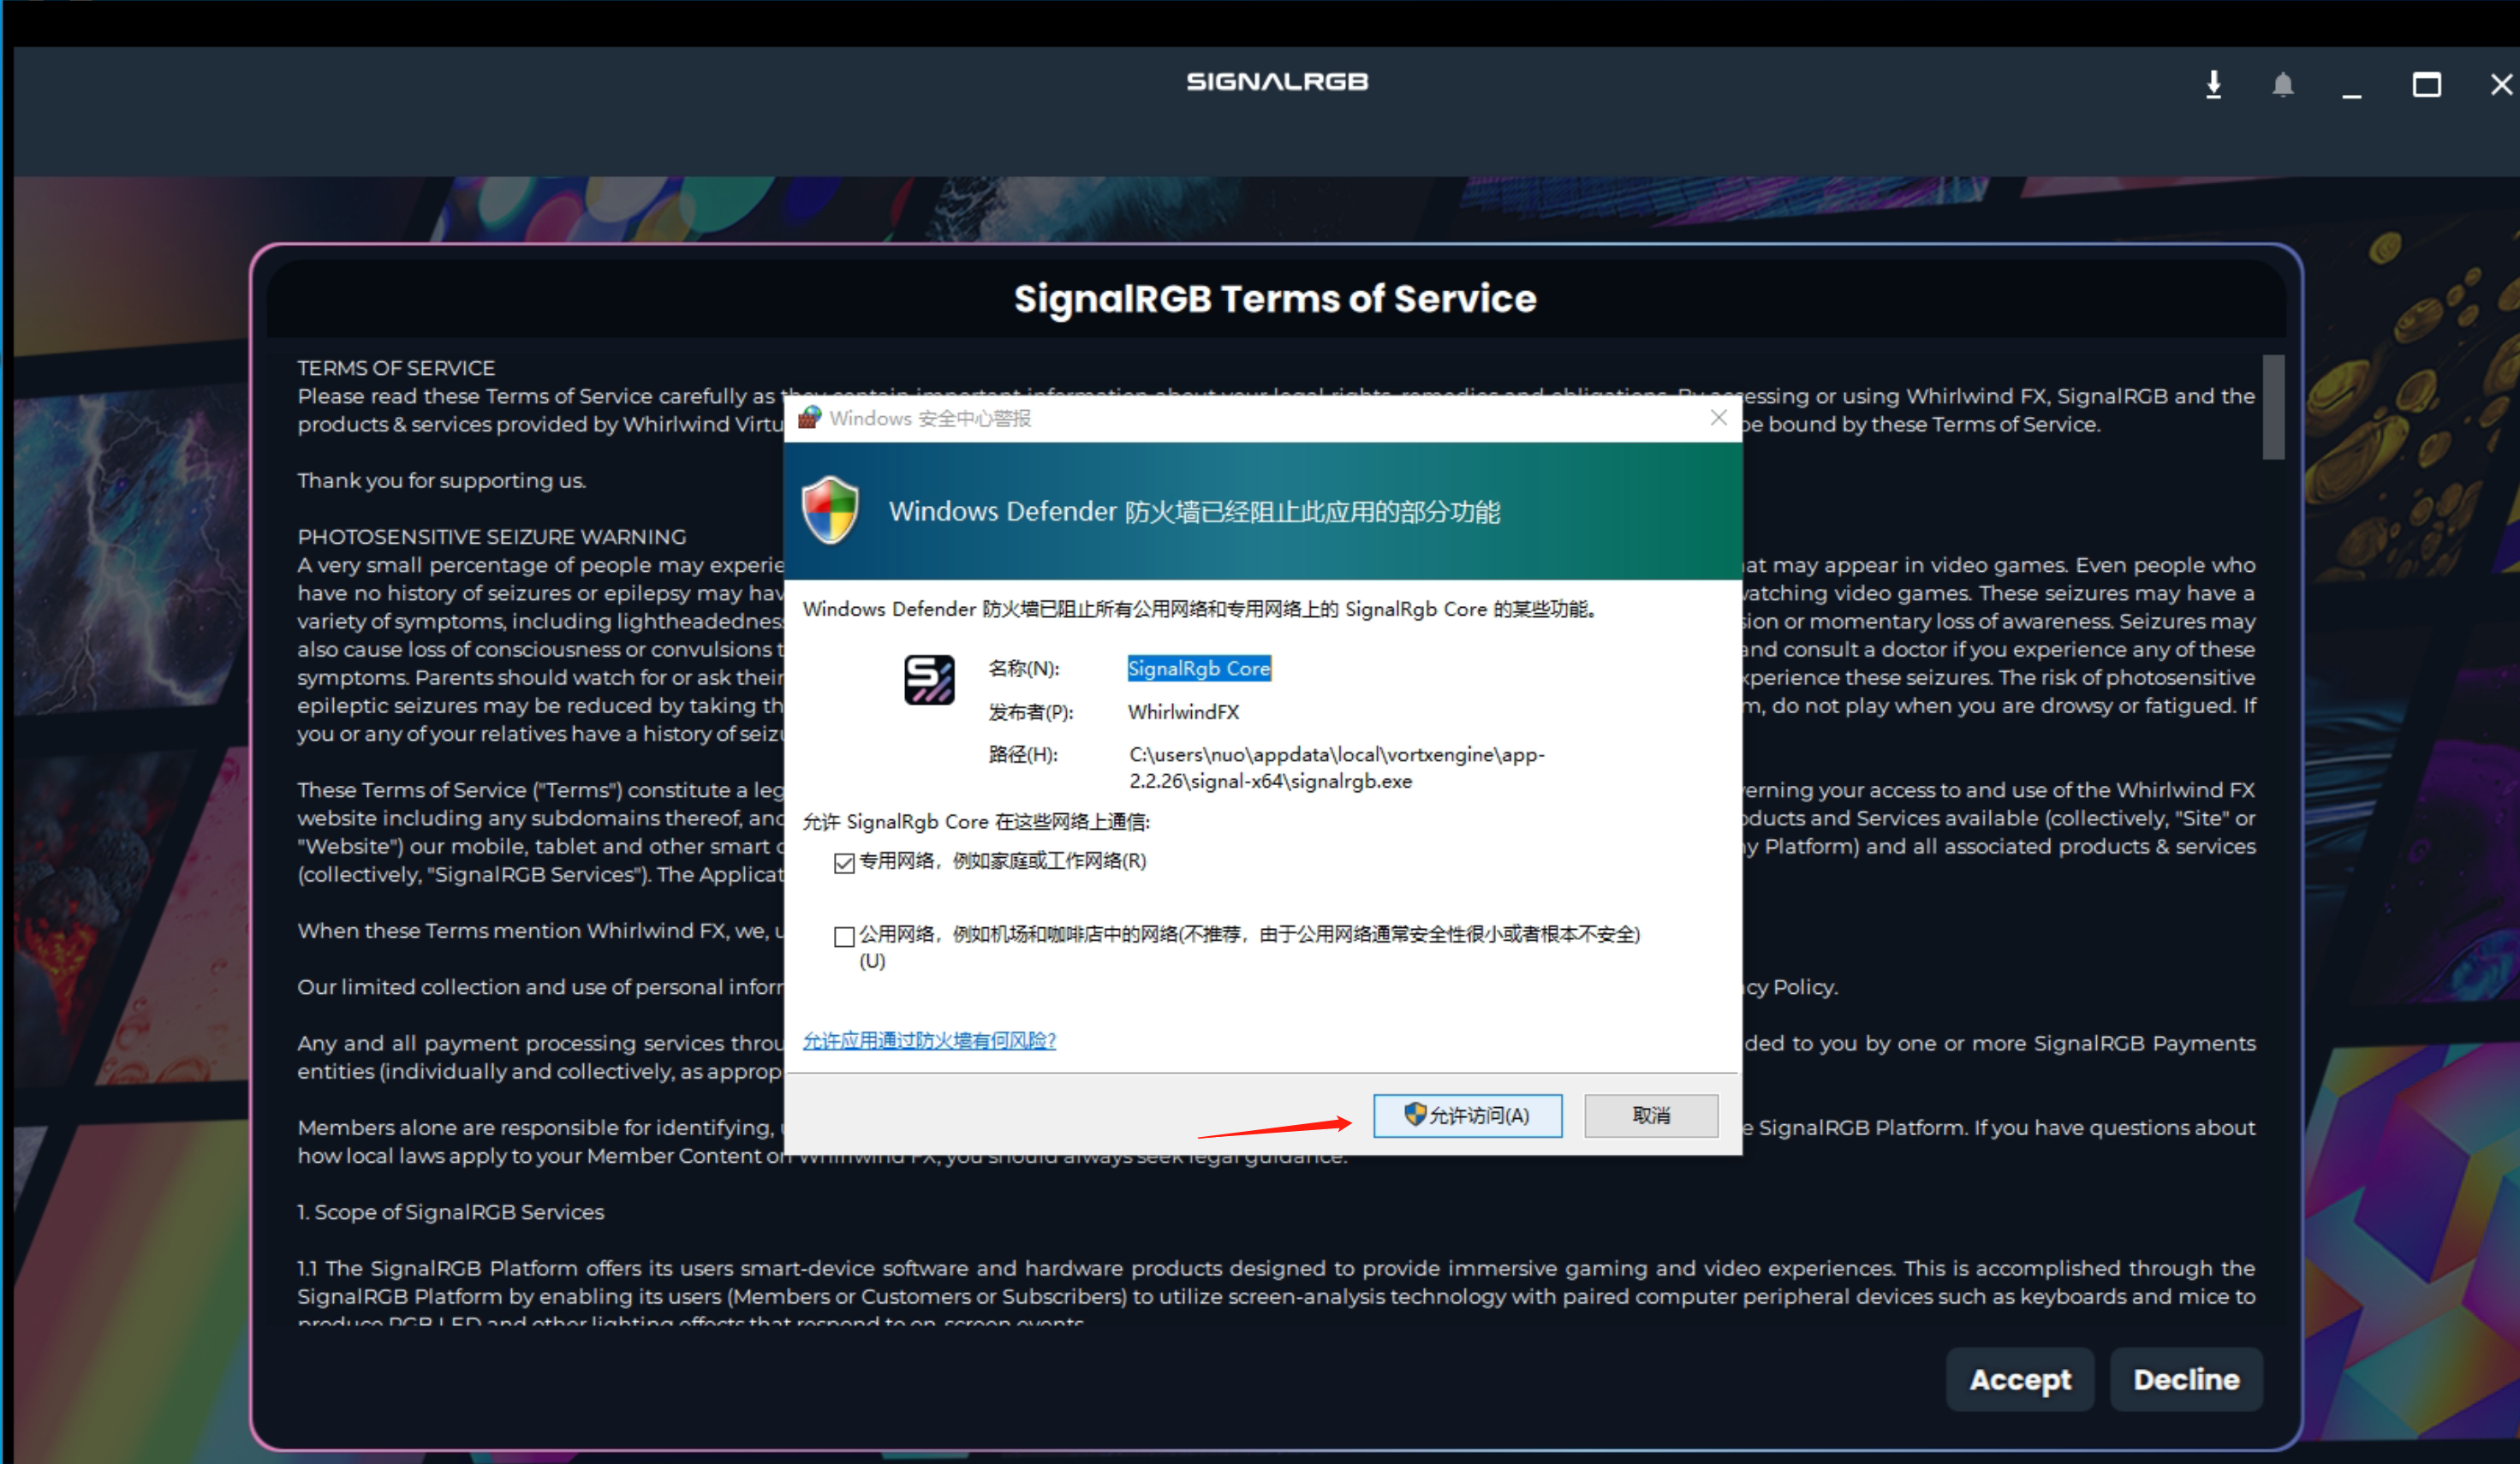Click the SignalRgb Core app icon
Image resolution: width=2520 pixels, height=1464 pixels.
[x=929, y=680]
